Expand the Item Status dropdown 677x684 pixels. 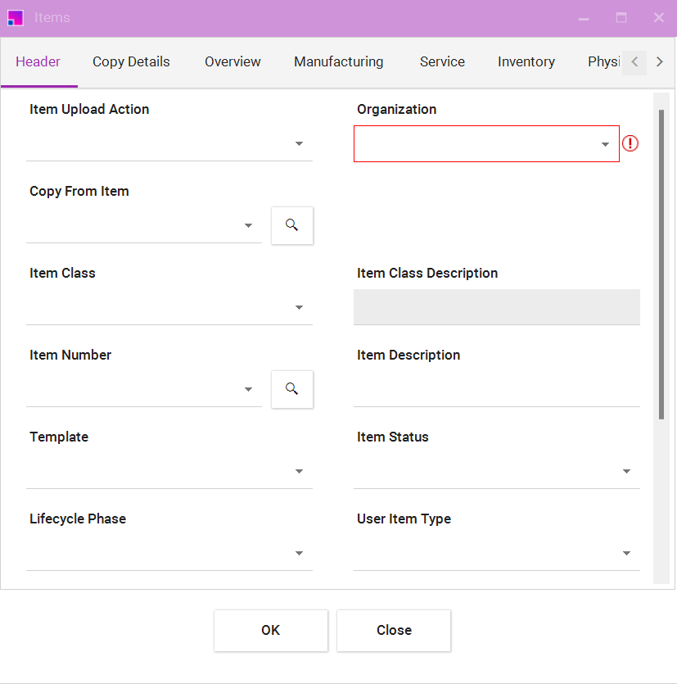[626, 472]
